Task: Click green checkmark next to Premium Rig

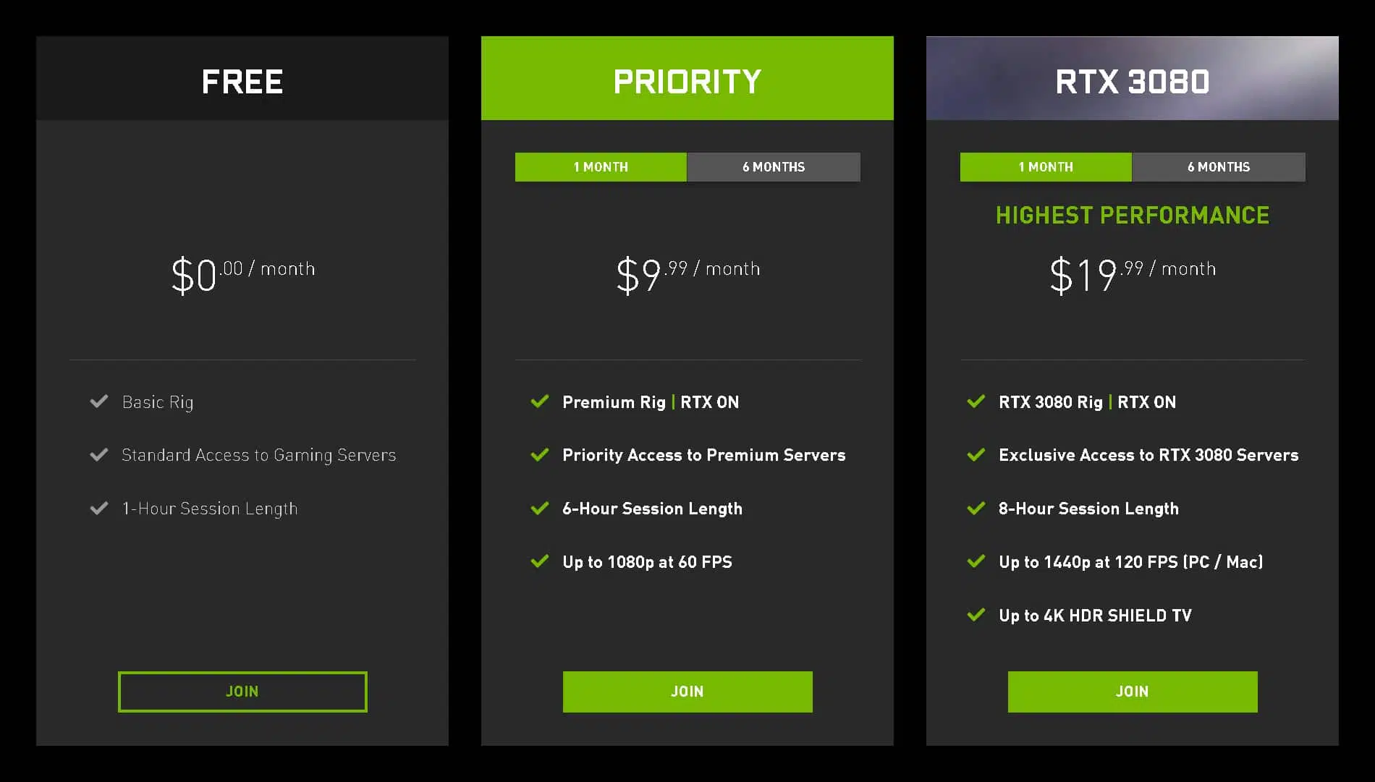Action: pos(540,401)
